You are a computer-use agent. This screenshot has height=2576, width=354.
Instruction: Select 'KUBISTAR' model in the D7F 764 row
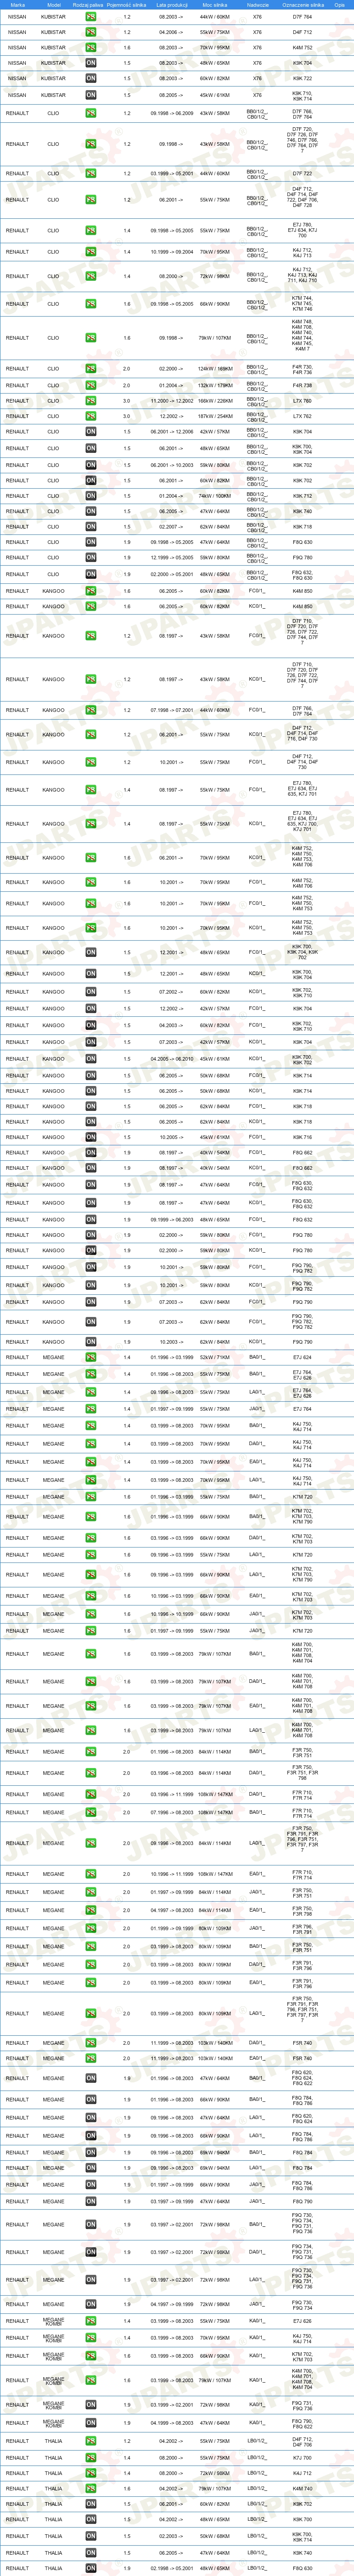[x=54, y=17]
